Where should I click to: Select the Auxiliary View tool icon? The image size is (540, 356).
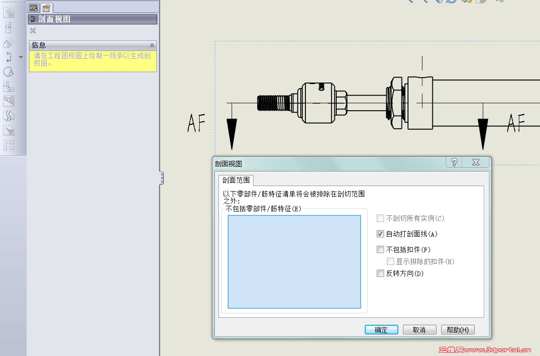click(x=9, y=42)
